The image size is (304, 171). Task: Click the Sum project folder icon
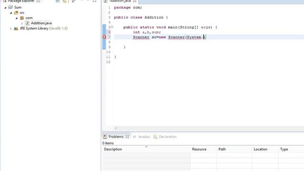(x=10, y=7)
